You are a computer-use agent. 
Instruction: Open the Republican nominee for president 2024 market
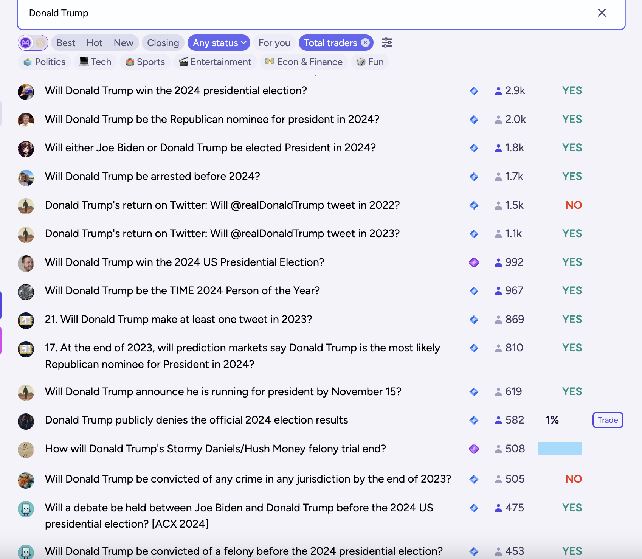point(212,120)
